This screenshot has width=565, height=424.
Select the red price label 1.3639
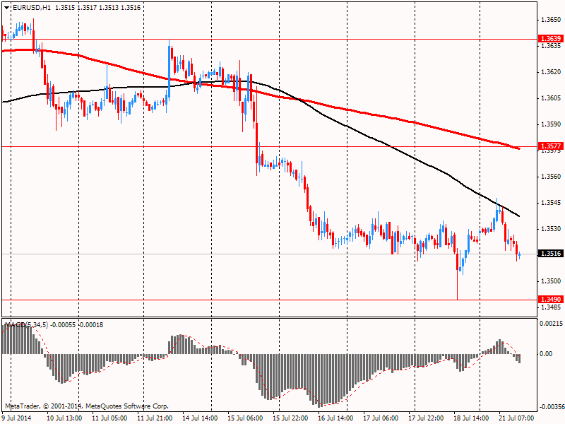pos(551,39)
